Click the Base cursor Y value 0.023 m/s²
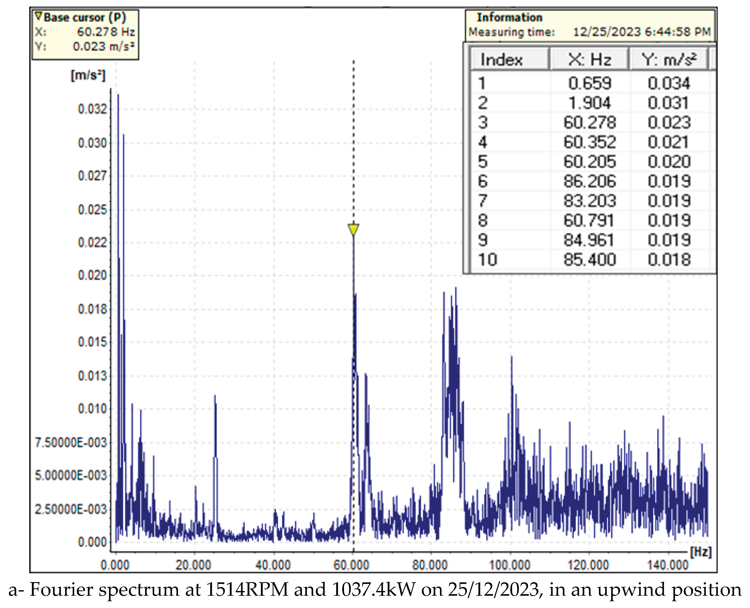The image size is (750, 608). coord(104,47)
